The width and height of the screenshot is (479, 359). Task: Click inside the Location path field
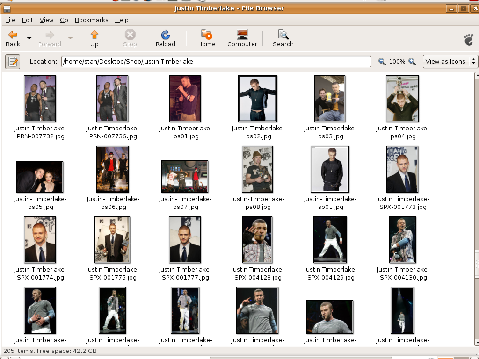215,61
